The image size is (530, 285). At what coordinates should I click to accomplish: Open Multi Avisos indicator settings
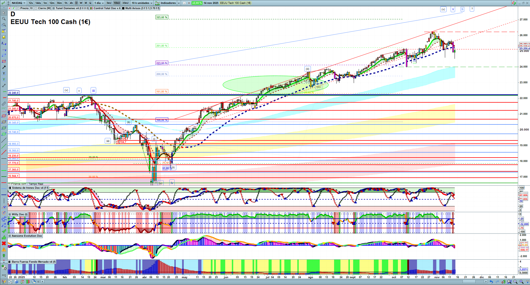[143, 8]
